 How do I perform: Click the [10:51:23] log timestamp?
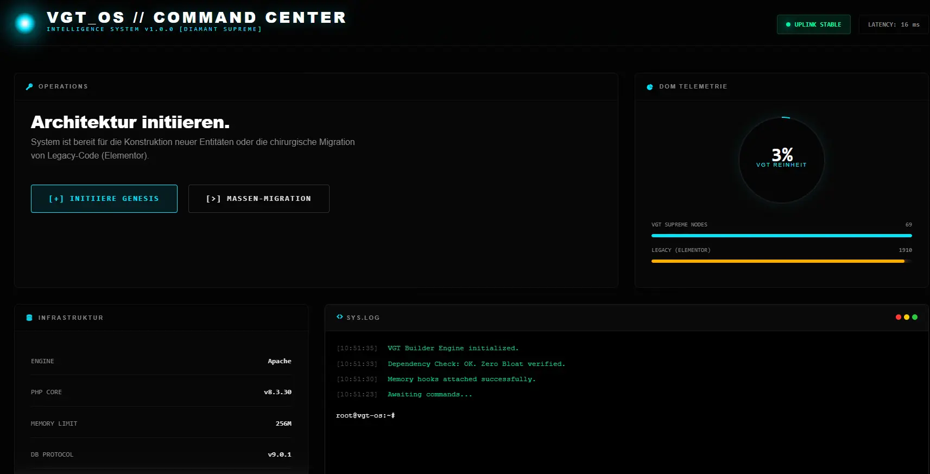pos(357,395)
